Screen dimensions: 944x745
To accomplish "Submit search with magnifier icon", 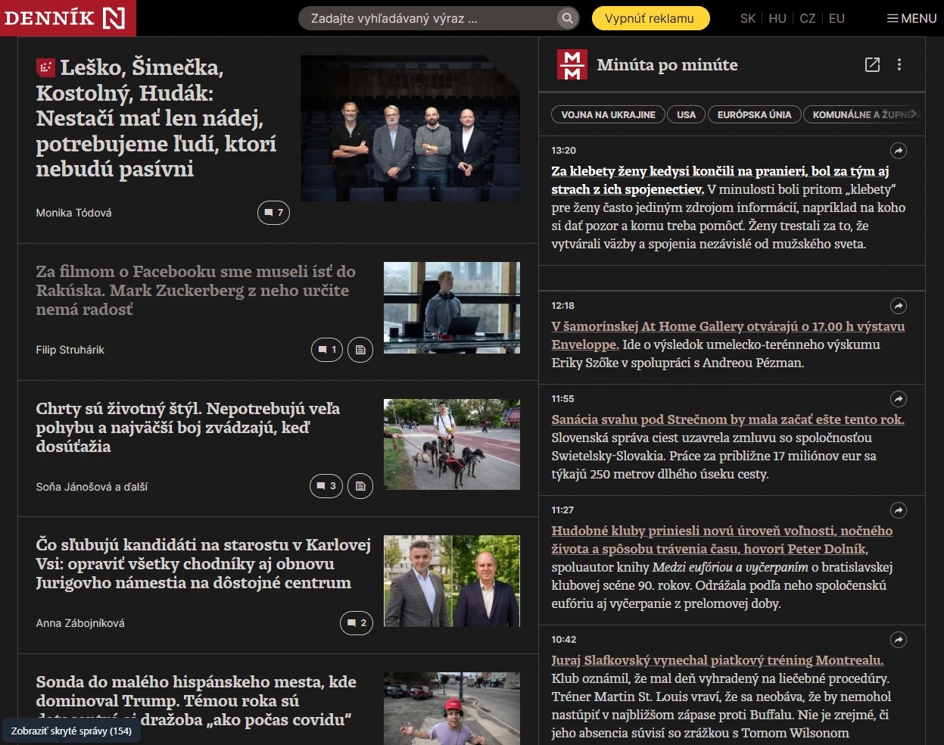I will tap(567, 18).
